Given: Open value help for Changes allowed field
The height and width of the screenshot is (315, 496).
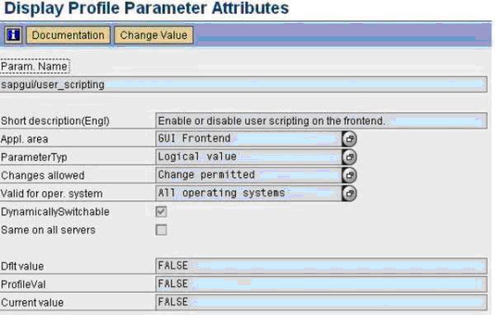Looking at the screenshot, I should coord(349,175).
